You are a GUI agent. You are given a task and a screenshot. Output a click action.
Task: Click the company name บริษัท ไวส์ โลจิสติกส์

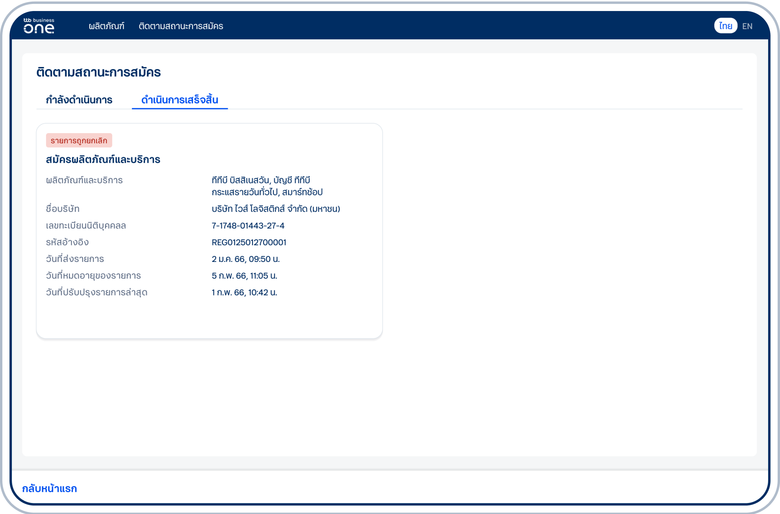click(275, 209)
